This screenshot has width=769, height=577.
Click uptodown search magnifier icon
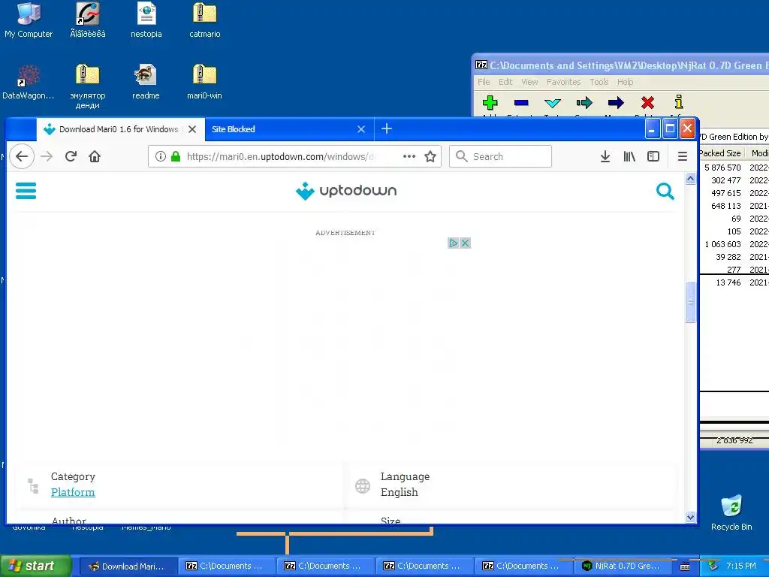coord(665,191)
